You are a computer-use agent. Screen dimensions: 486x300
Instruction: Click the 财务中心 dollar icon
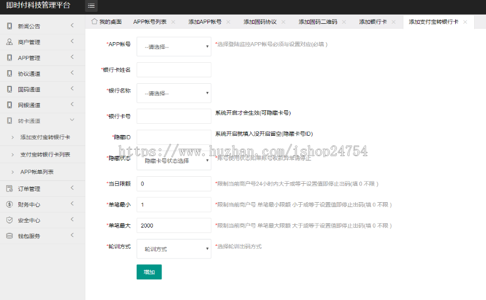pos(10,204)
